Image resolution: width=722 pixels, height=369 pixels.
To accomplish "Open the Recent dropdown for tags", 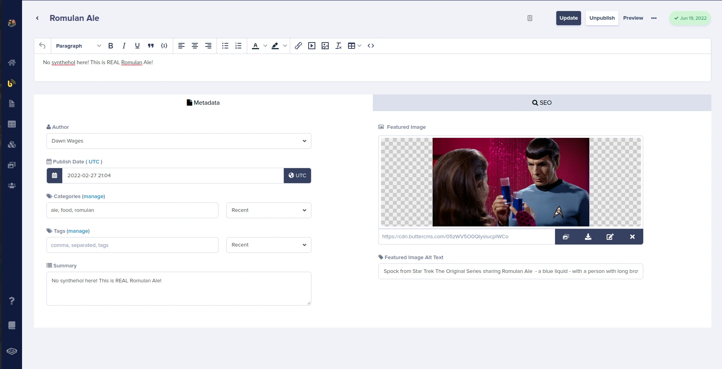I will click(269, 245).
